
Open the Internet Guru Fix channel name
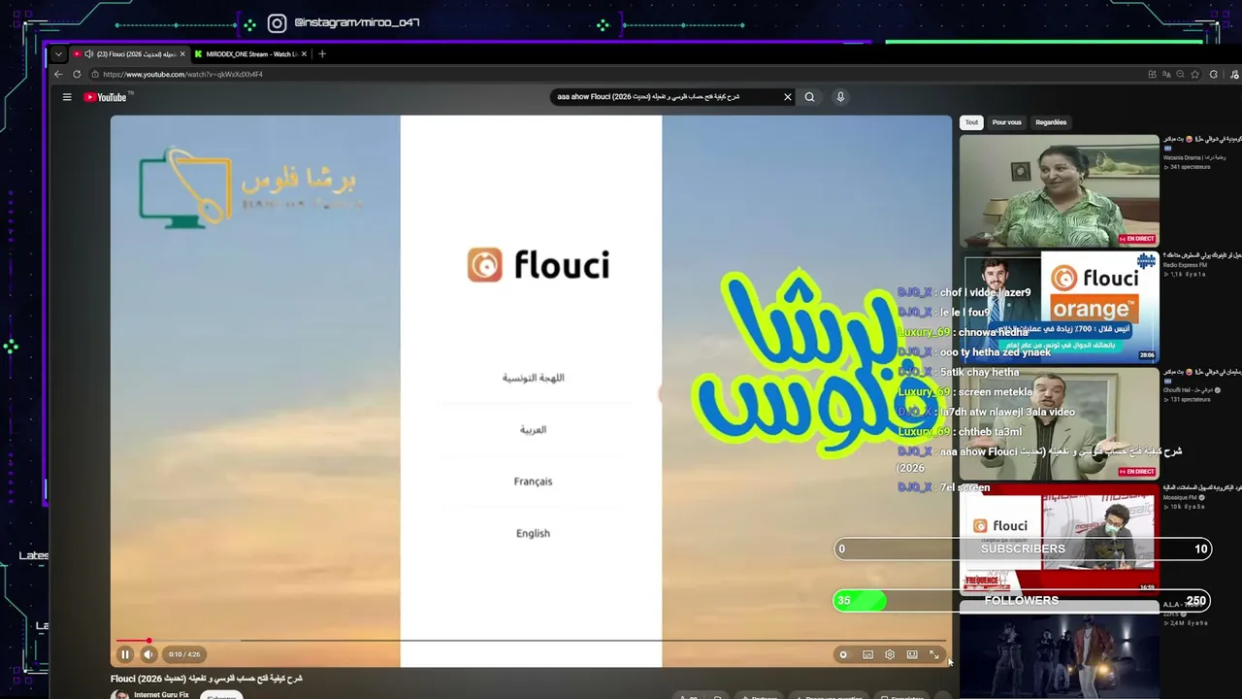(x=161, y=695)
